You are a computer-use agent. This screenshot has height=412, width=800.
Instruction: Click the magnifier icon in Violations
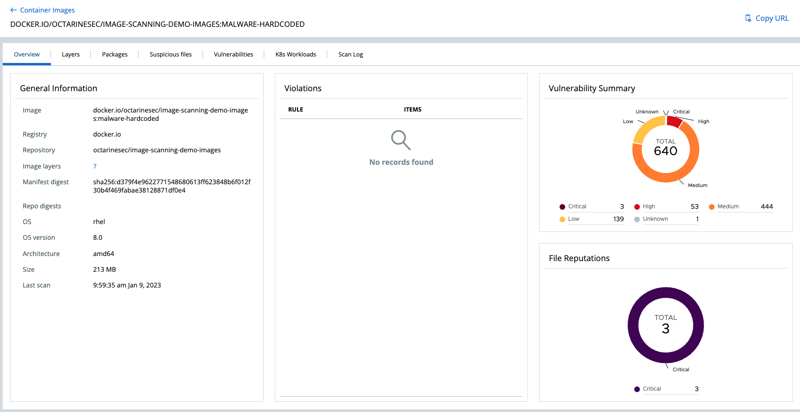(x=400, y=140)
